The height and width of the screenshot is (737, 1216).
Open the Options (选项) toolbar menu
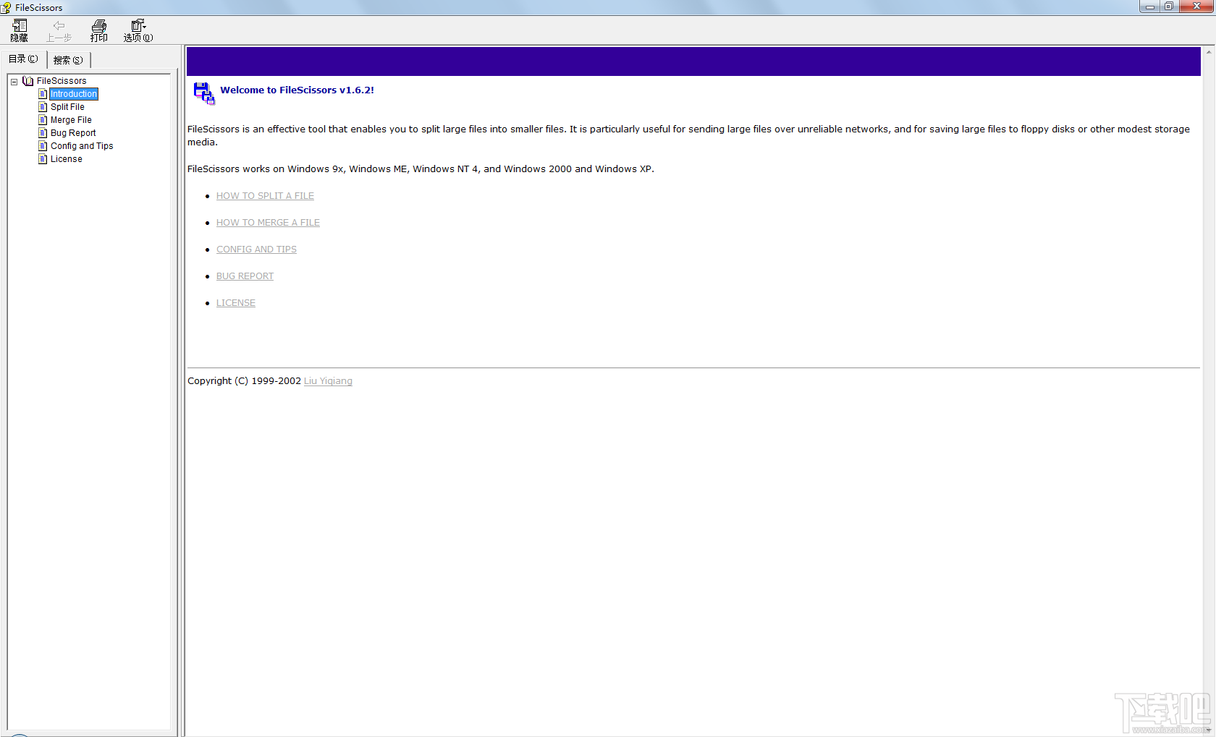point(138,30)
